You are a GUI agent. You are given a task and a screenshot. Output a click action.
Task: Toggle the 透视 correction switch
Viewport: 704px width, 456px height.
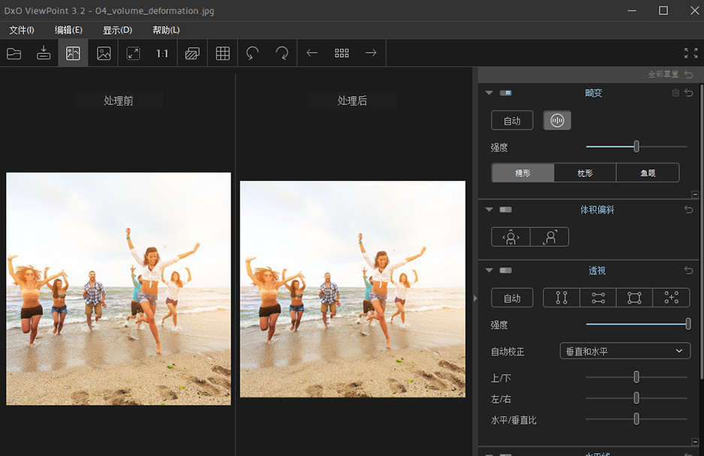tap(506, 270)
